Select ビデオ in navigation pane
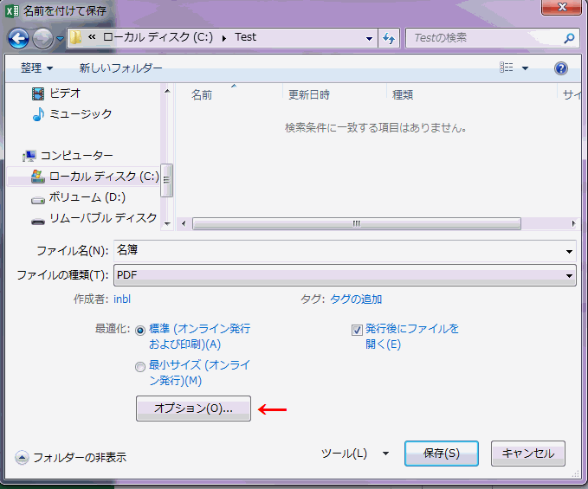Viewport: 588px width, 489px height. point(65,93)
